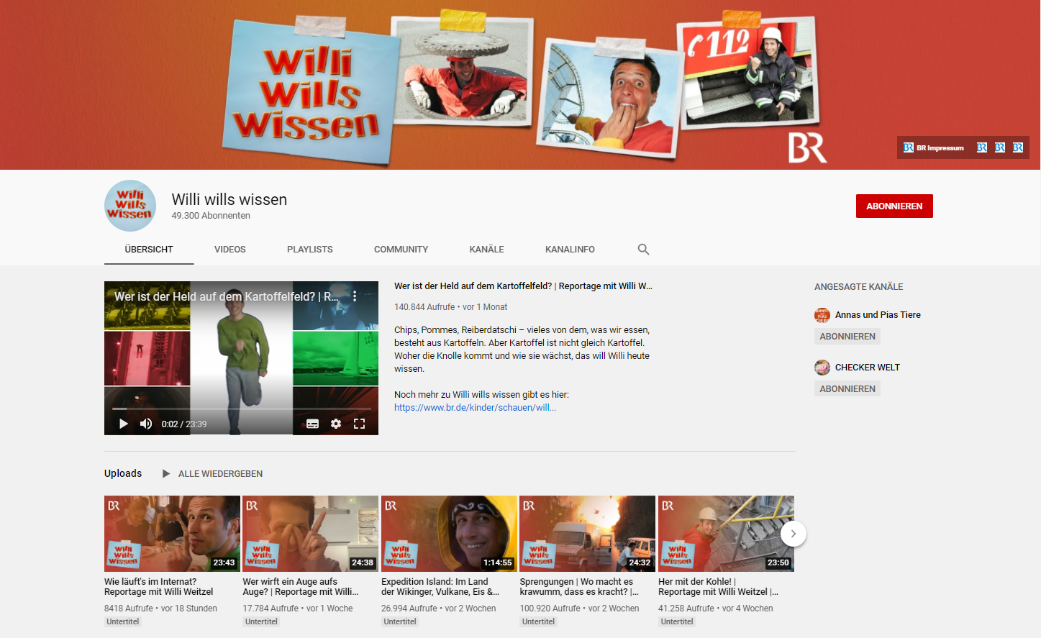Open Annas und Pias Tiere channel

coord(878,314)
